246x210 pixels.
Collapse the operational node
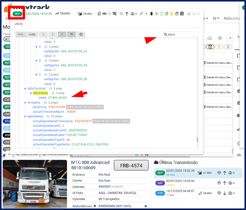pyautogui.click(x=25, y=116)
